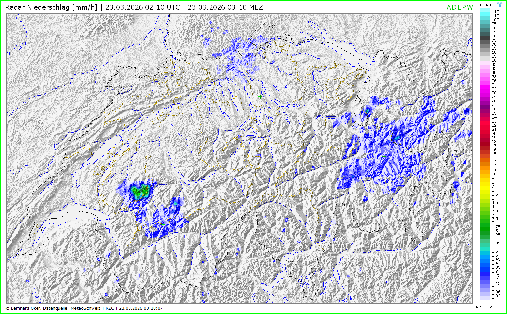Select the 32 mm/h magenta legend swatch

(485, 89)
